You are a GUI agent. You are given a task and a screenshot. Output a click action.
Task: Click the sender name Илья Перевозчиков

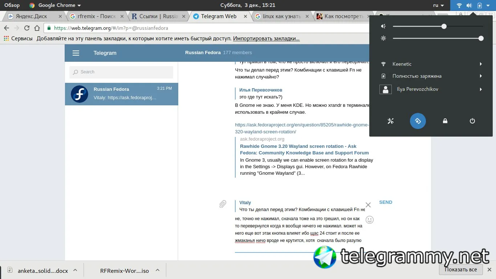pos(261,90)
